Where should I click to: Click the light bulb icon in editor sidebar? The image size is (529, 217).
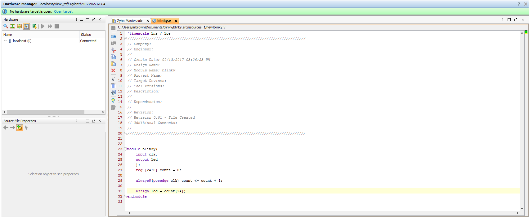113,101
